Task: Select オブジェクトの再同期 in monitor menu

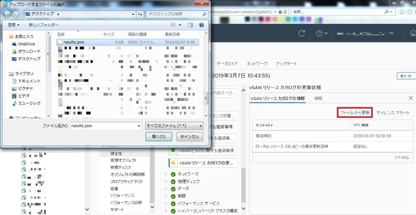Action: 127,174
